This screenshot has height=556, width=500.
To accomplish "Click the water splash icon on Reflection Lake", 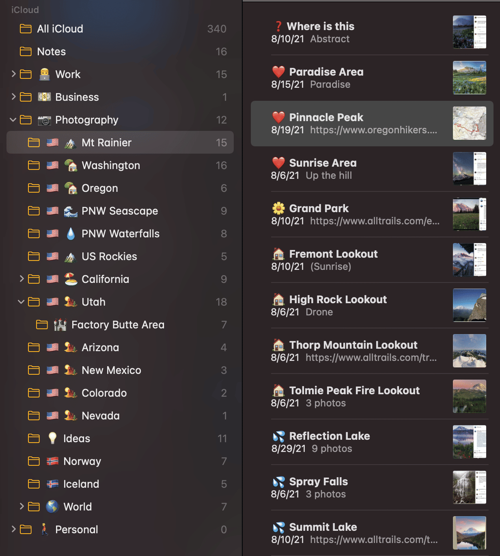I will click(278, 436).
